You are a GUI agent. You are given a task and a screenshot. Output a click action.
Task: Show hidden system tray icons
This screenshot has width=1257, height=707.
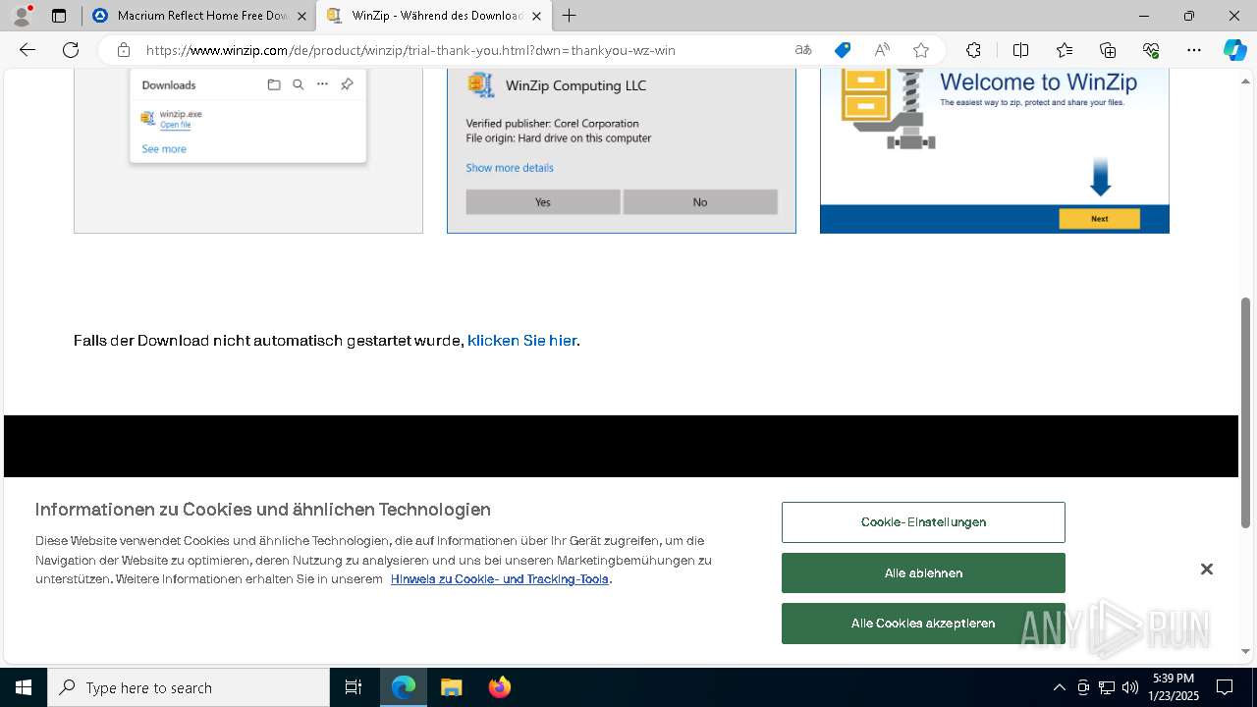click(1059, 687)
